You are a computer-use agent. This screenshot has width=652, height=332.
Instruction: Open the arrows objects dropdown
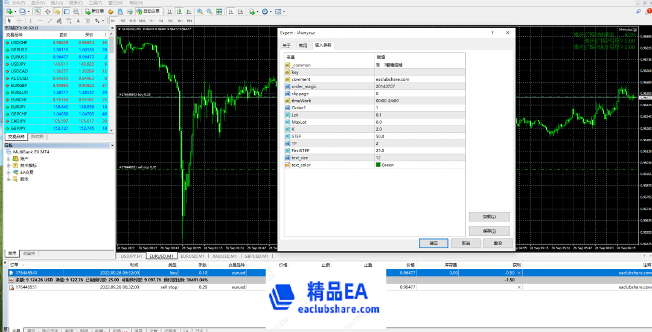coord(103,21)
